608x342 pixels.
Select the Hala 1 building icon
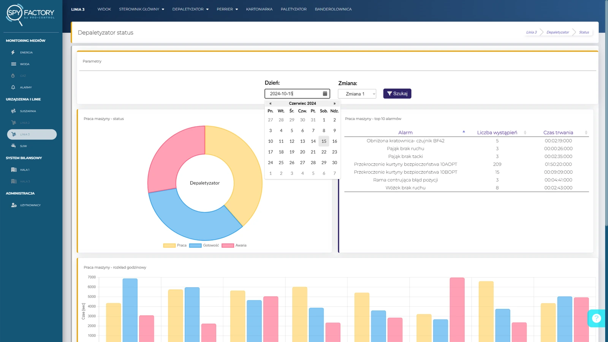tap(14, 170)
